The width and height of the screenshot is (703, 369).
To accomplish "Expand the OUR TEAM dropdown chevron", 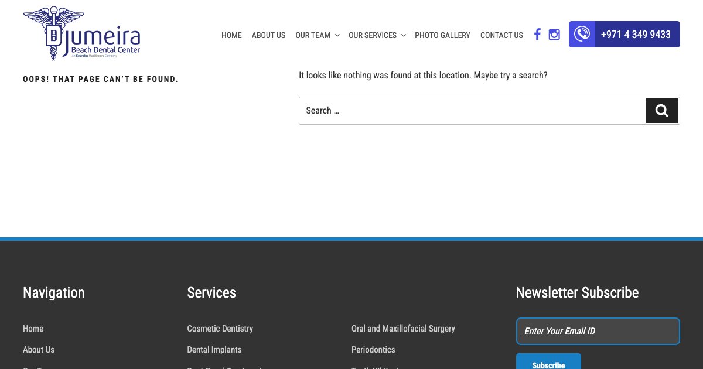I will pyautogui.click(x=337, y=36).
